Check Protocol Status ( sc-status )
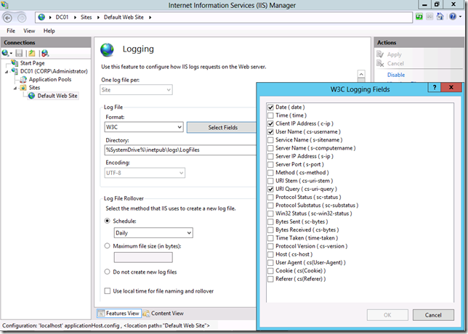This screenshot has width=468, height=334. coord(270,197)
